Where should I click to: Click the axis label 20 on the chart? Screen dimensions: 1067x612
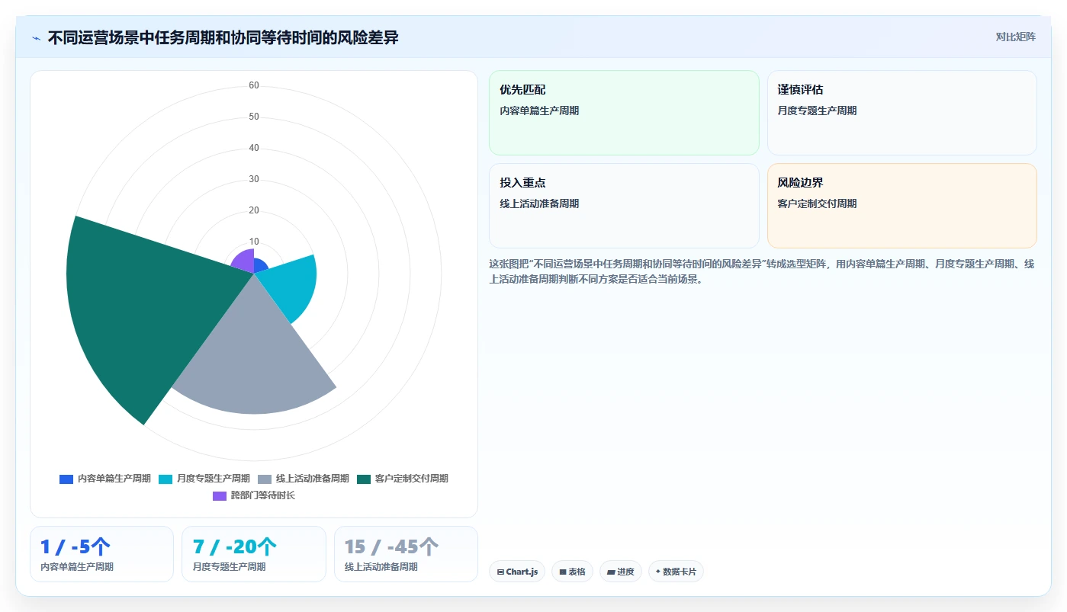point(254,210)
